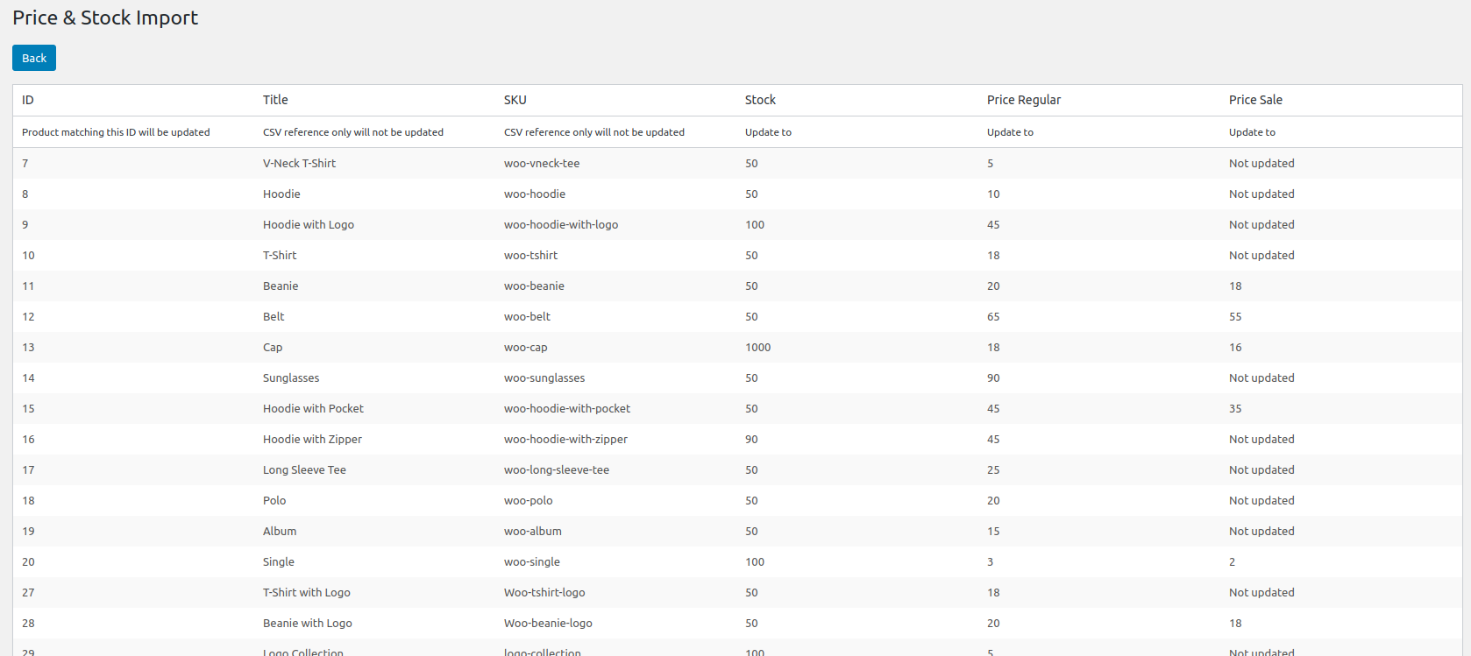Click the woo-cap SKU cell
The width and height of the screenshot is (1471, 656).
tap(525, 347)
